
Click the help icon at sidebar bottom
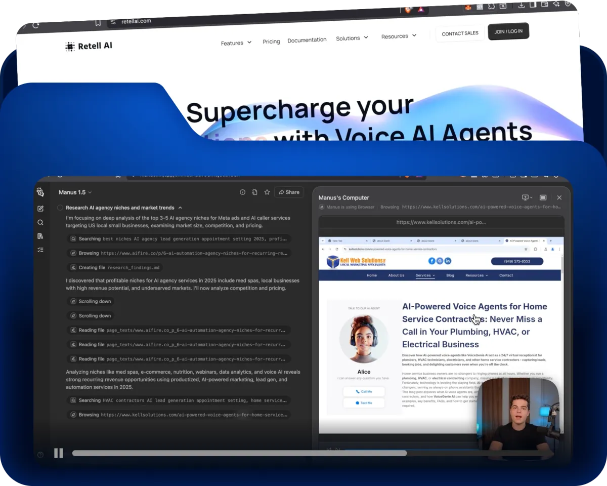coord(40,454)
